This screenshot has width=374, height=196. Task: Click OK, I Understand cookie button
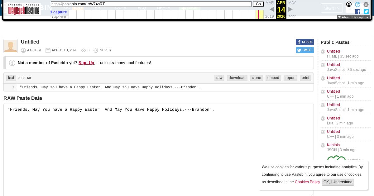338,182
